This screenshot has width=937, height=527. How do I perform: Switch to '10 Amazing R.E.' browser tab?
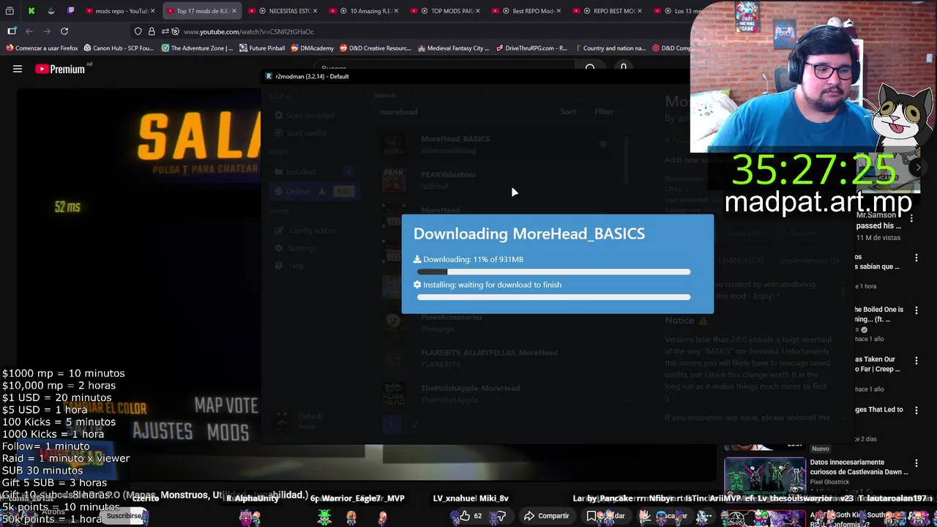pyautogui.click(x=365, y=11)
